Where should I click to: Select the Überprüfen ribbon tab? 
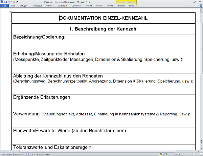[x=77, y=6]
